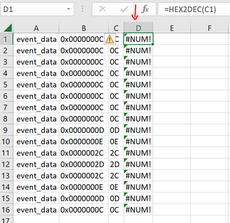Click the Select All triangle corner
Viewport: 230px width, 223px height.
[x=8, y=28]
